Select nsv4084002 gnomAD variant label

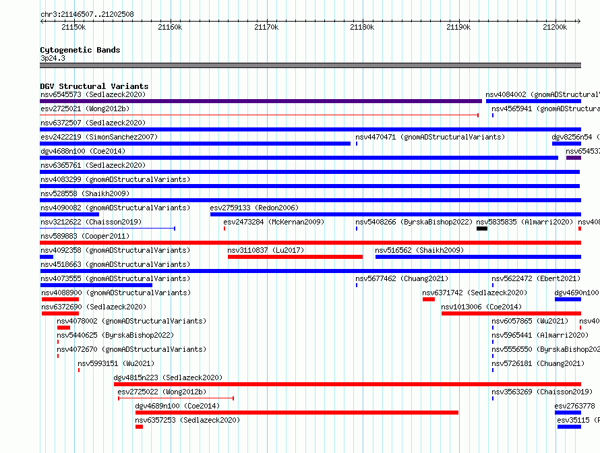543,94
